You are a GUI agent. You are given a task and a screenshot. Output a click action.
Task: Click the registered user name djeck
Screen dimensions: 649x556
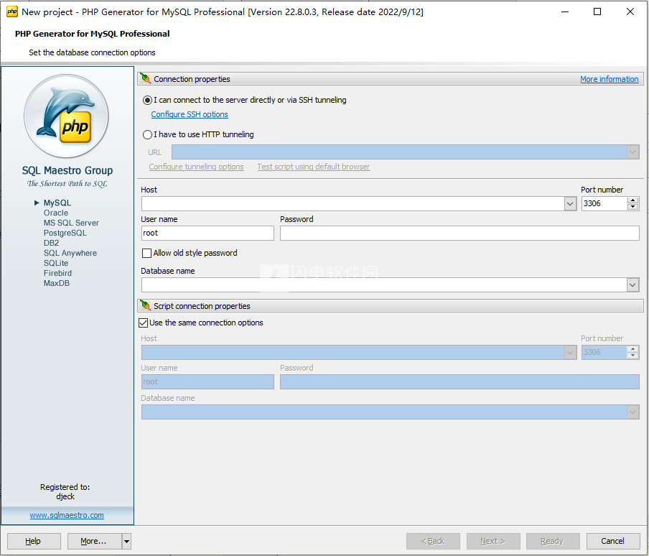coord(65,496)
